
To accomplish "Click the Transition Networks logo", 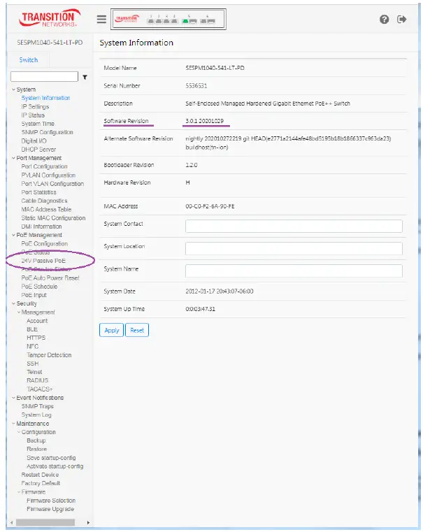I will [50, 18].
